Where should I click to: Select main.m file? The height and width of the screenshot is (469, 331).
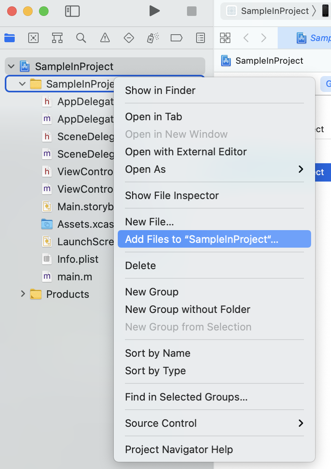click(67, 277)
